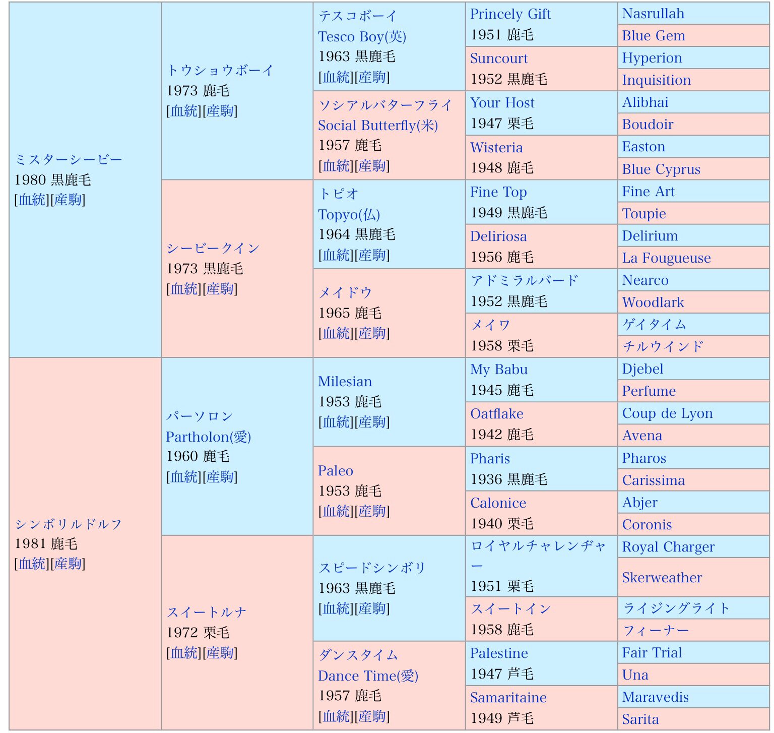Image resolution: width=774 pixels, height=733 pixels.
Task: Open the アドミラルバード link
Action: pos(525,281)
